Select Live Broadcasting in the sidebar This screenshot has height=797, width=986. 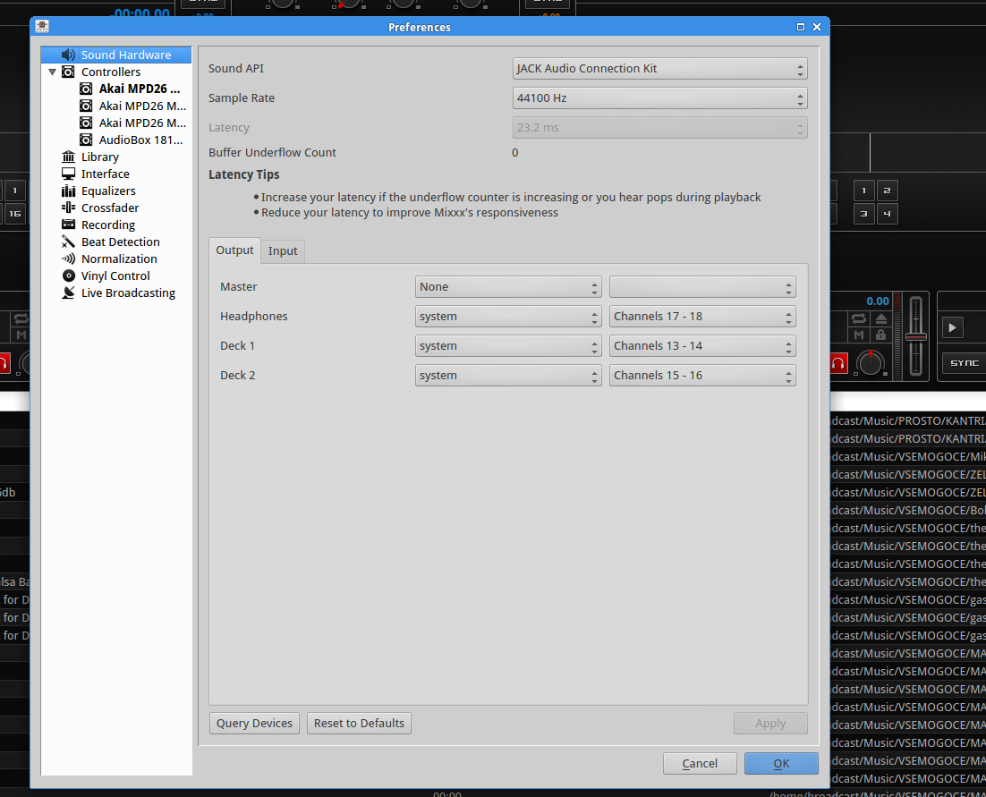tap(128, 293)
